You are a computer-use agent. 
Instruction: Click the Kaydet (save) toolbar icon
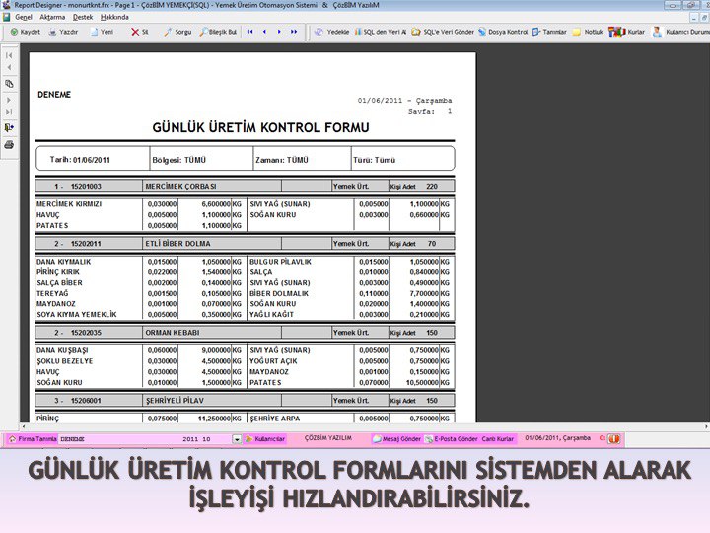coord(26,32)
